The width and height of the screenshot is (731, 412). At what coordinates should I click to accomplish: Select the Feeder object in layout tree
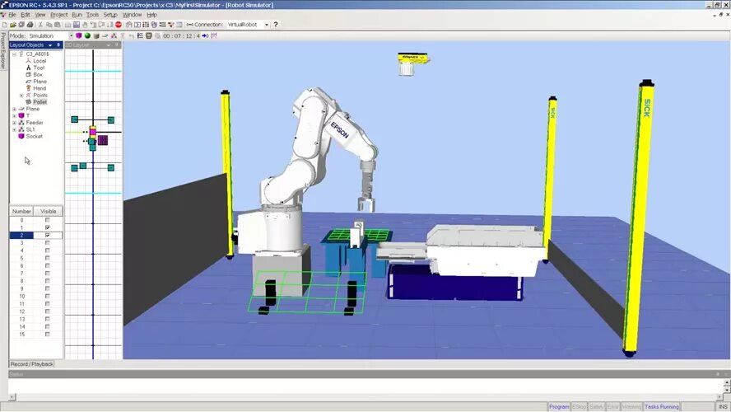pyautogui.click(x=35, y=122)
